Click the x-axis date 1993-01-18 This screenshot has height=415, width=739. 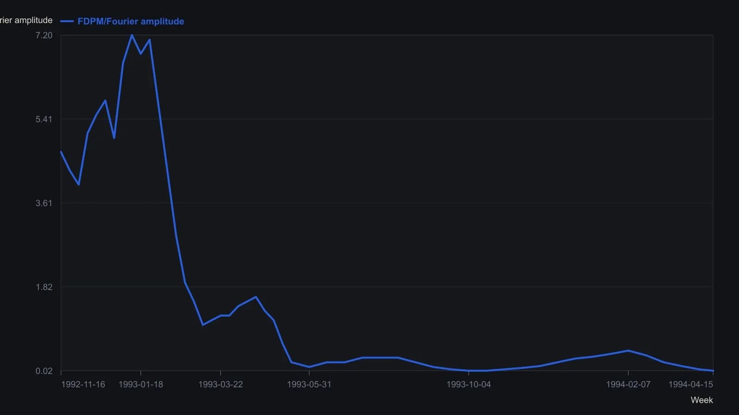coord(141,385)
